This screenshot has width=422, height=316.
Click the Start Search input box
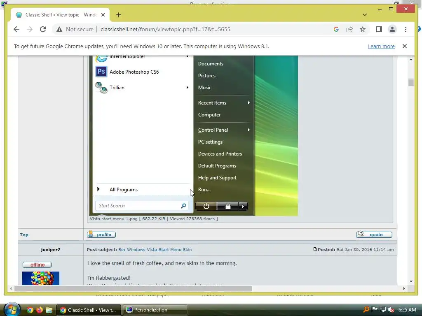[142, 206]
